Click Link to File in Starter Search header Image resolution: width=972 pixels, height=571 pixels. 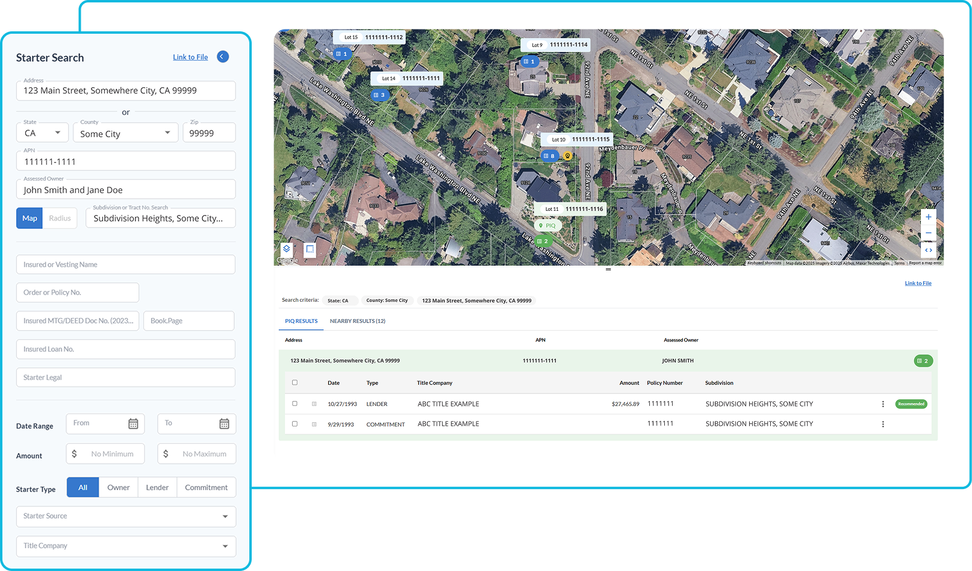click(x=190, y=57)
